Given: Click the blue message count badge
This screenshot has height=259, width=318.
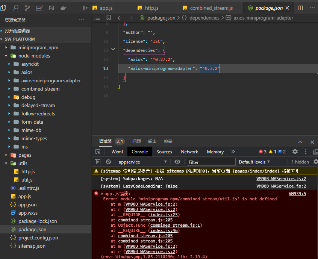Looking at the screenshot, I should (x=282, y=152).
